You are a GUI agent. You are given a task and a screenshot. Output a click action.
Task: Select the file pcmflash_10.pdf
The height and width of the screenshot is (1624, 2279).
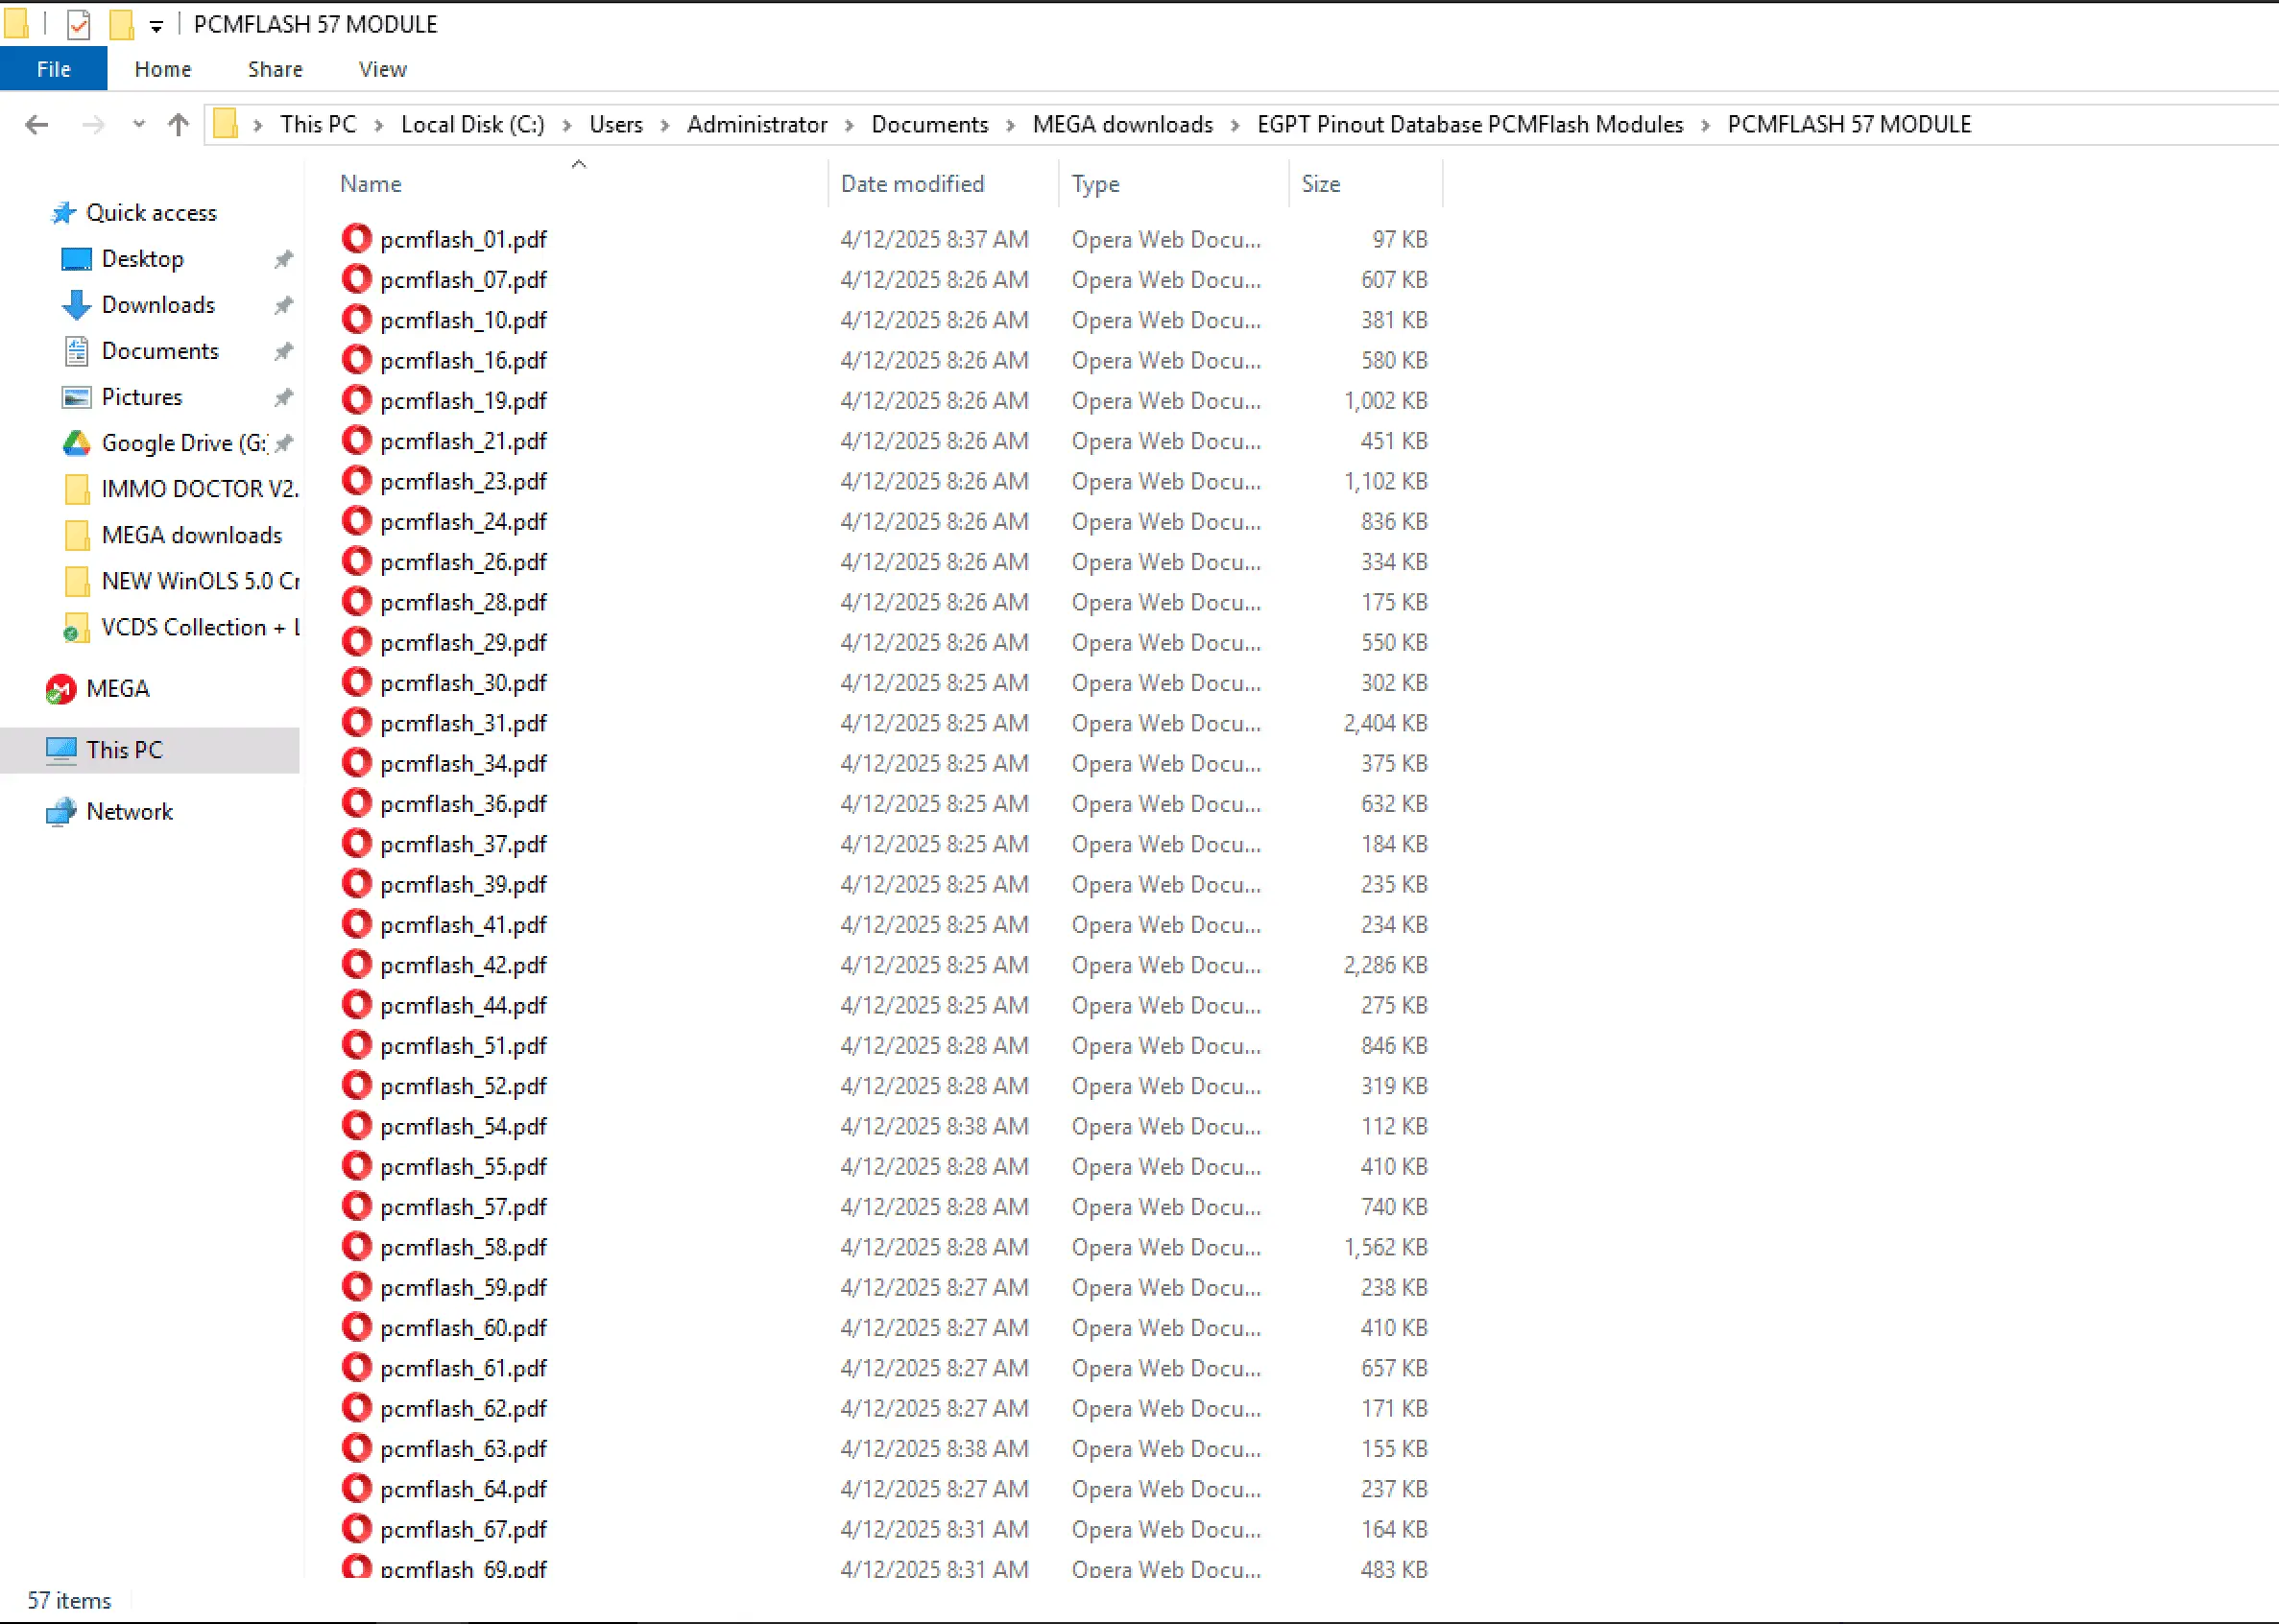point(463,320)
